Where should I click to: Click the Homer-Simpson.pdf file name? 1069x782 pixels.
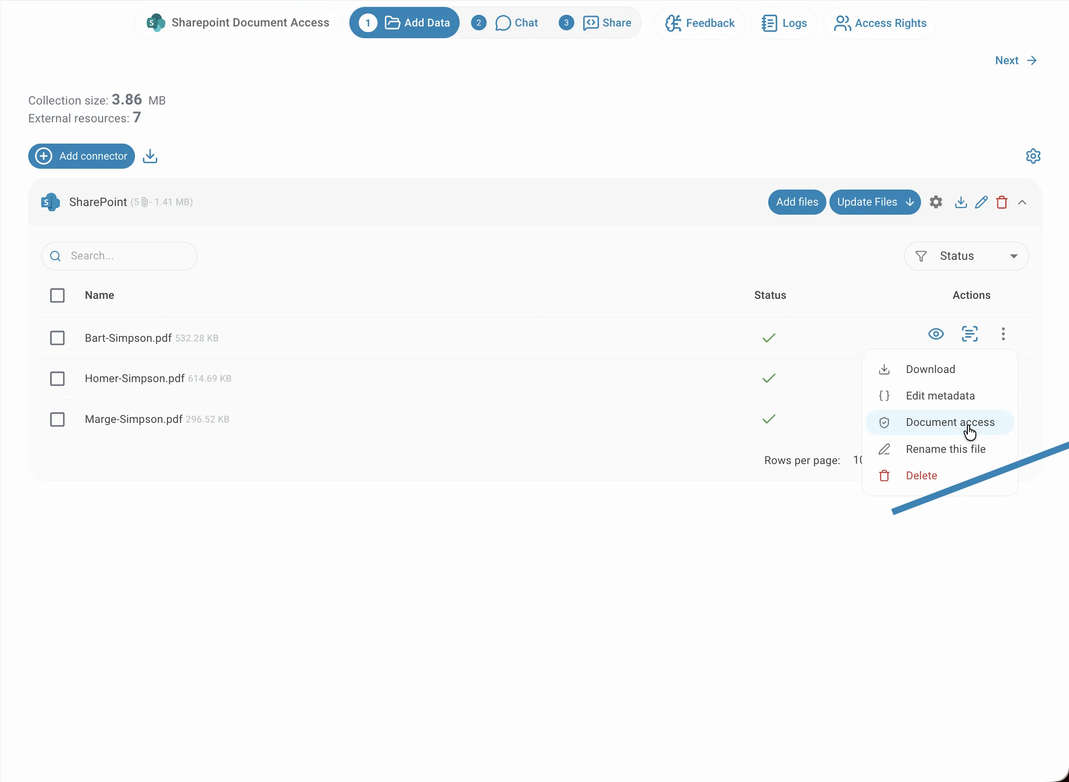135,379
